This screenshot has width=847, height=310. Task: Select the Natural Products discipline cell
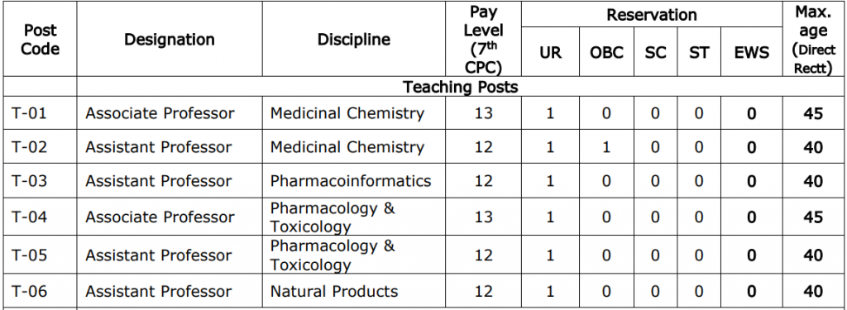[x=334, y=292]
